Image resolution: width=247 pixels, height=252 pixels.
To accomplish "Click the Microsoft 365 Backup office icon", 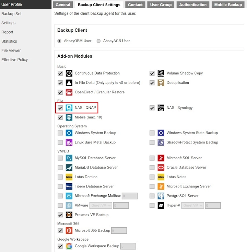I will click(x=69, y=230).
